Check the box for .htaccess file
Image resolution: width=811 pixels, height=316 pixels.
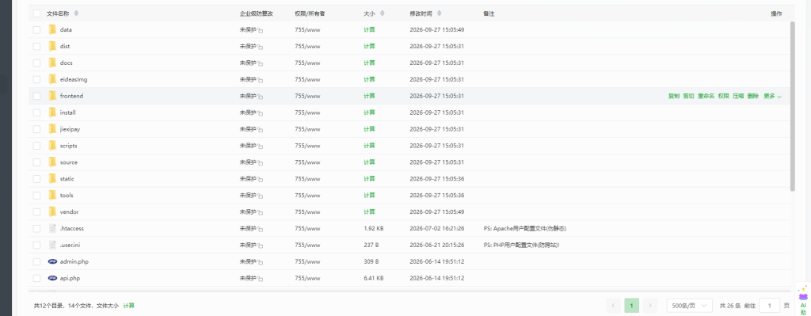[x=36, y=229]
